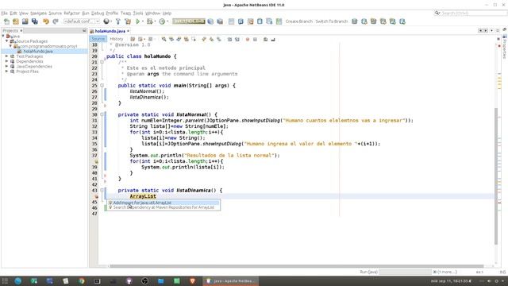Screen dimensions: 508x286
Task: Click the scroll documents left arrow in tab bar
Action: (x=480, y=30)
